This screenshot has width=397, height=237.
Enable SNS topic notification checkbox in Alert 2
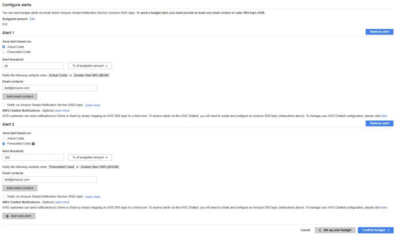tap(4, 197)
